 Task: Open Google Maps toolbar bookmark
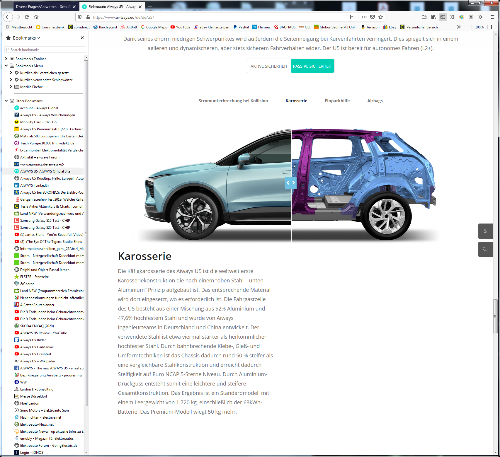click(154, 27)
